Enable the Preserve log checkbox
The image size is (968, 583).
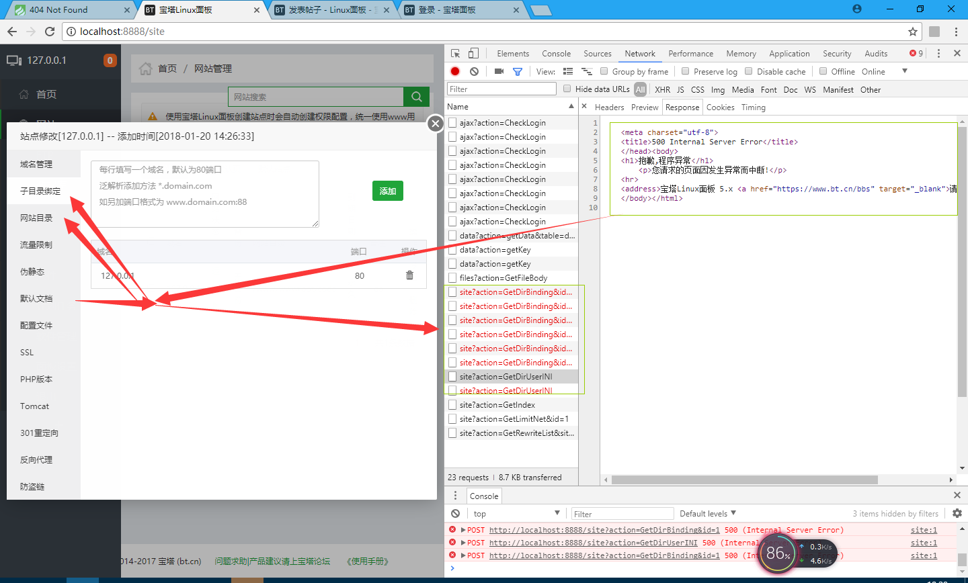tap(686, 71)
